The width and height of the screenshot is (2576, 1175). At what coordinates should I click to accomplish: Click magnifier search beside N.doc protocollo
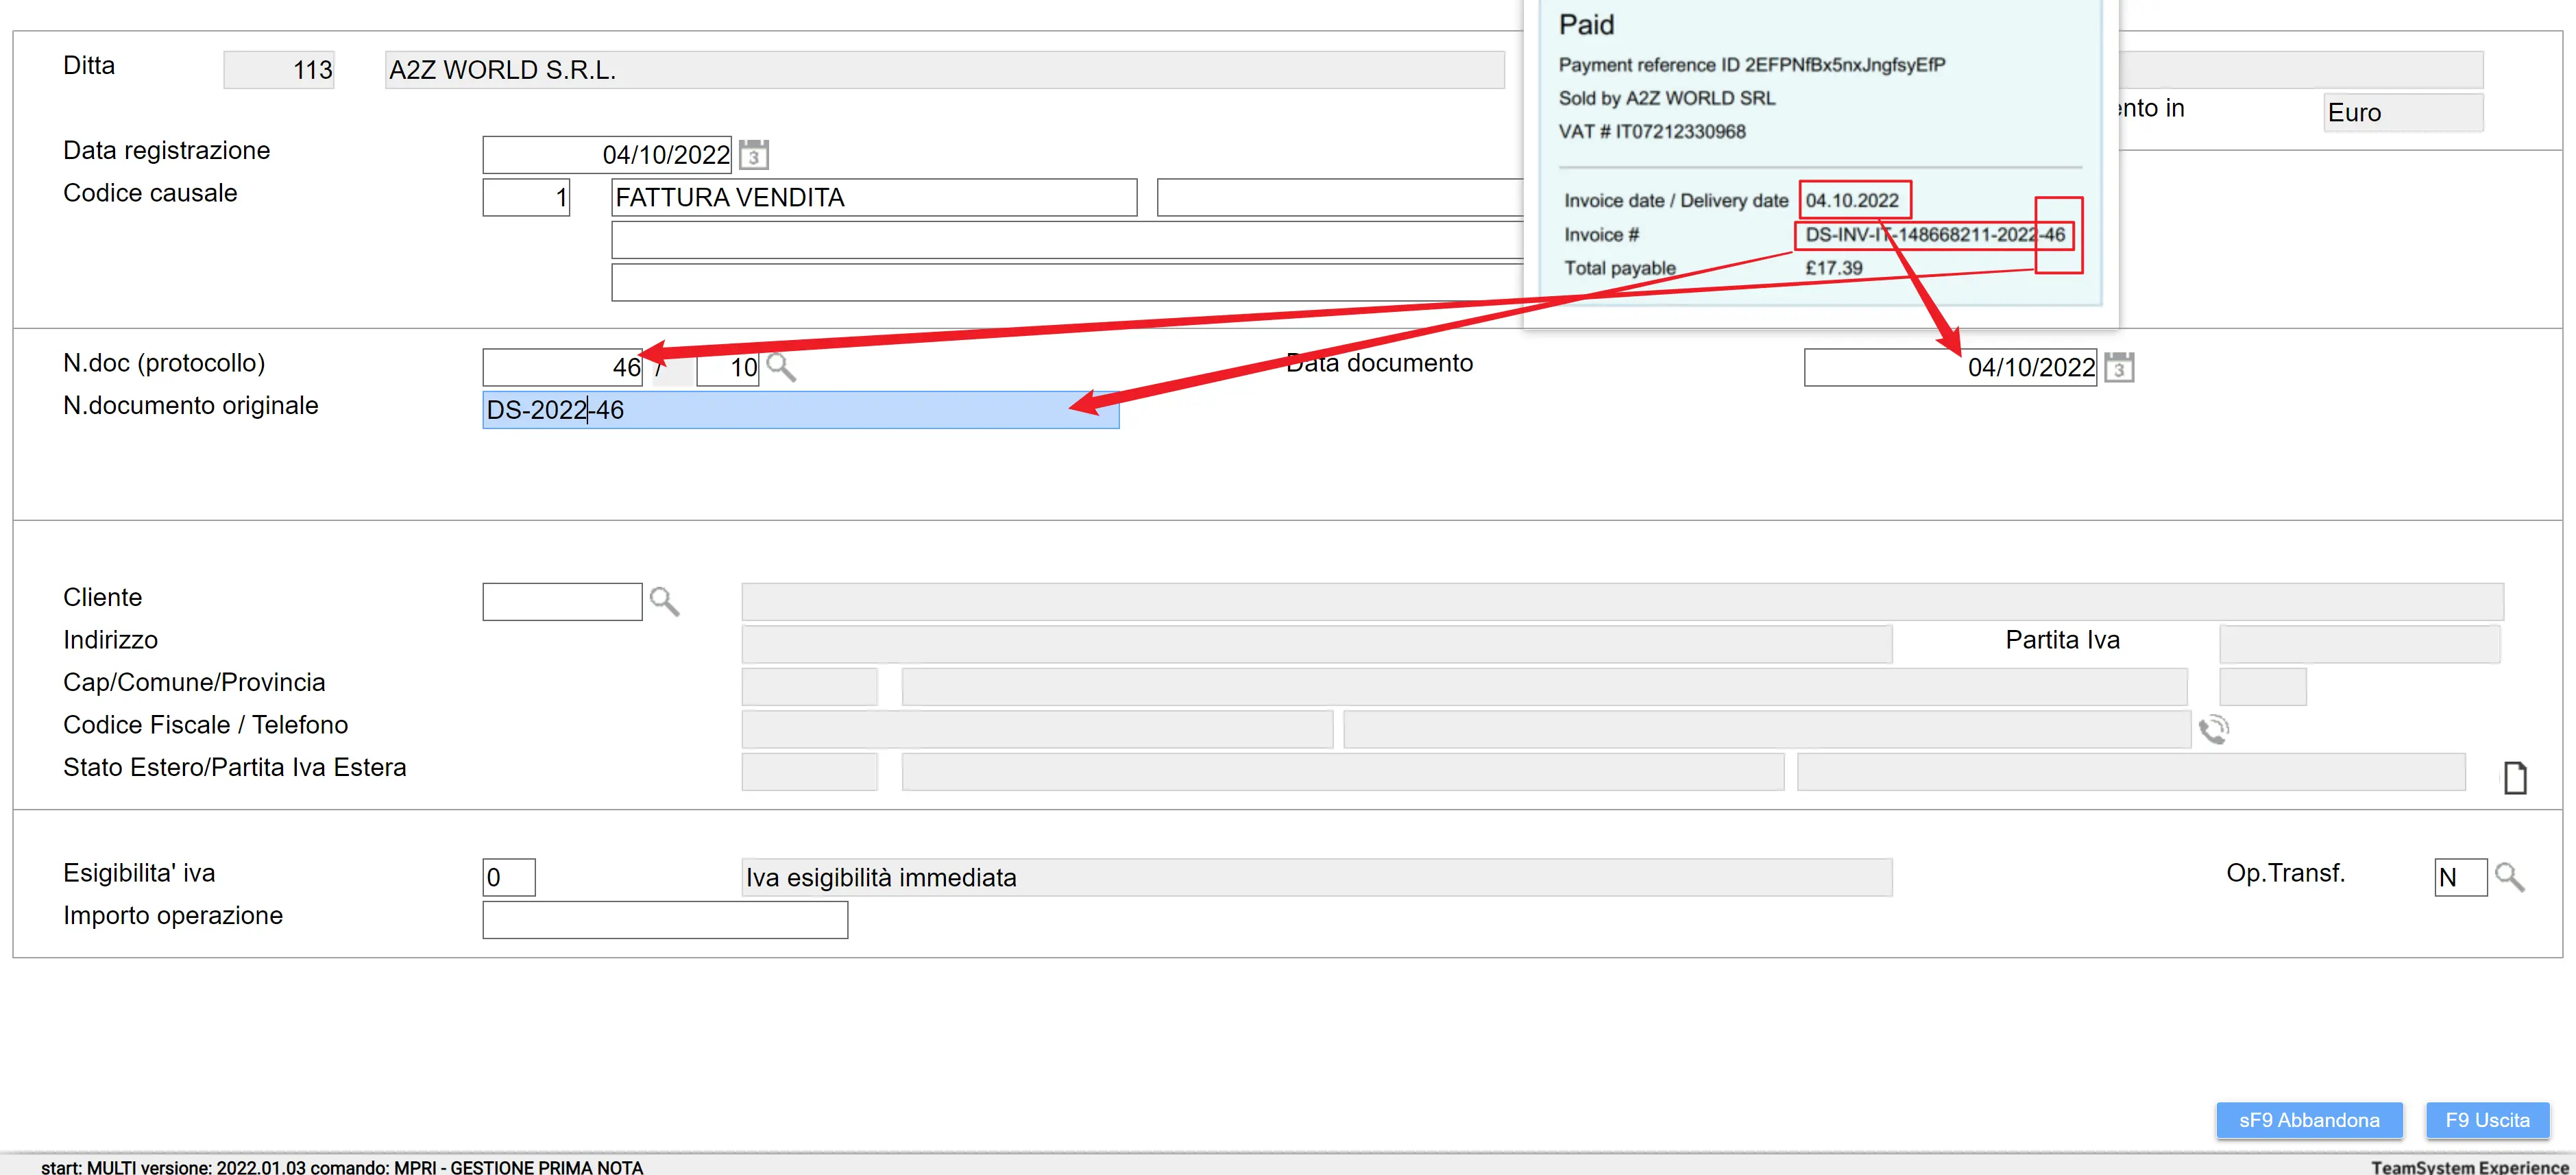pyautogui.click(x=781, y=368)
